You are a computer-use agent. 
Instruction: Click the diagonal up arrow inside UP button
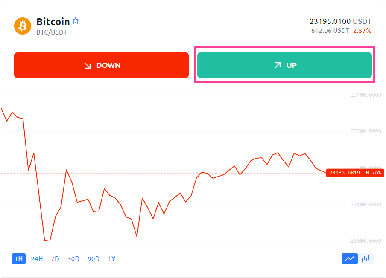click(x=278, y=65)
